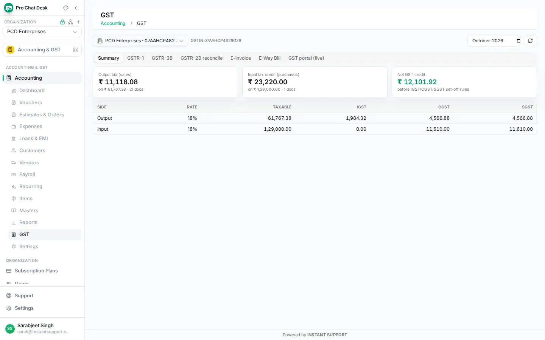Open the GSTR-2B reconcile tab
This screenshot has height=340, width=545.
click(201, 58)
